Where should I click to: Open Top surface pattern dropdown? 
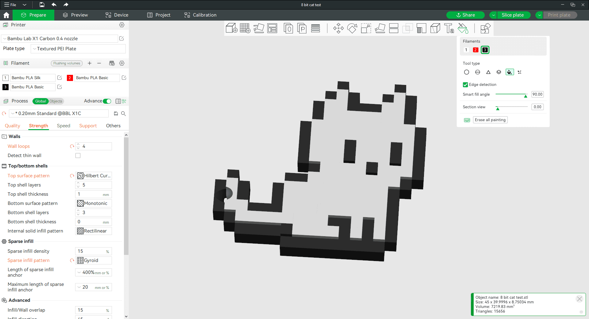94,176
